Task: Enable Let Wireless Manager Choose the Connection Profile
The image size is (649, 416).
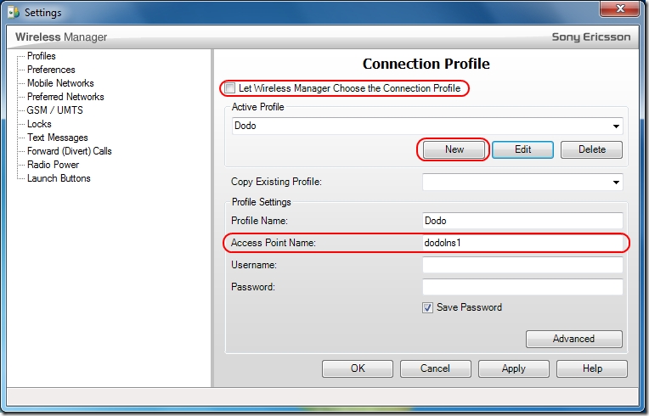Action: [230, 88]
